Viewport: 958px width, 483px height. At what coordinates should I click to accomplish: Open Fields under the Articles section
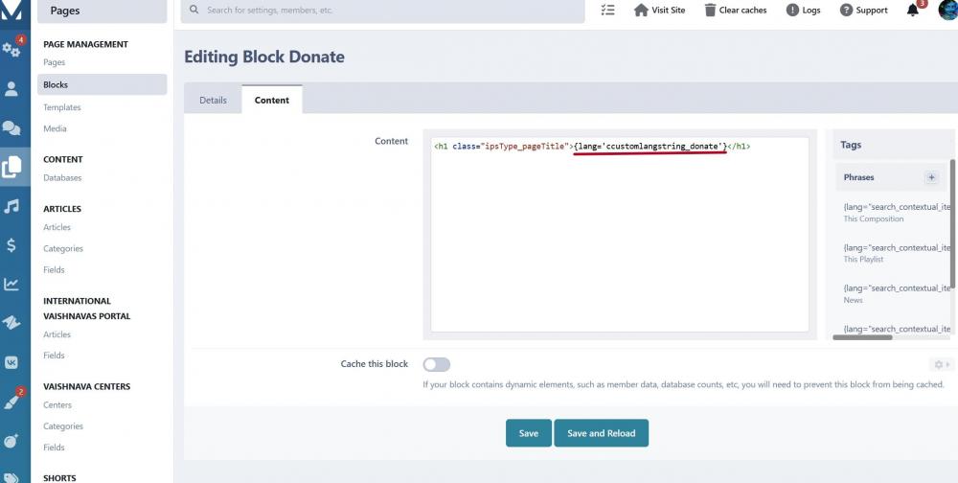tap(54, 269)
